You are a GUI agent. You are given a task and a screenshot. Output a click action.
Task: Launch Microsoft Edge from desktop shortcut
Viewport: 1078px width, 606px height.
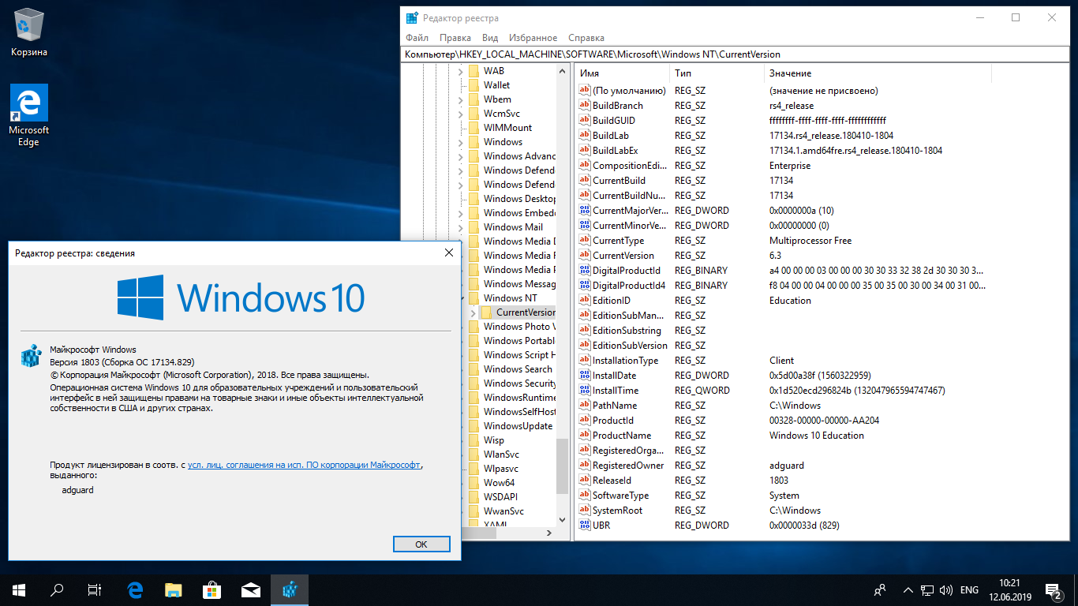(x=29, y=115)
